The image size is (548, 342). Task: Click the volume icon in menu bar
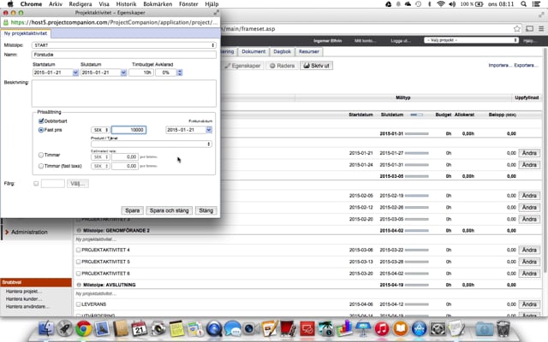(452, 3)
